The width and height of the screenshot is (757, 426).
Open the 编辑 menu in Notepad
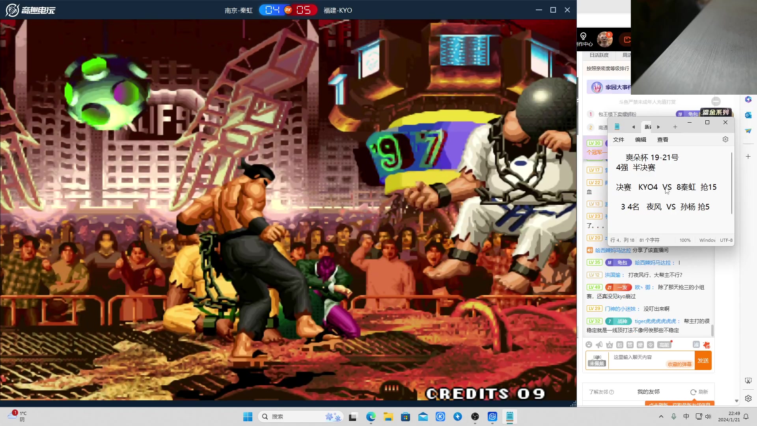point(641,140)
